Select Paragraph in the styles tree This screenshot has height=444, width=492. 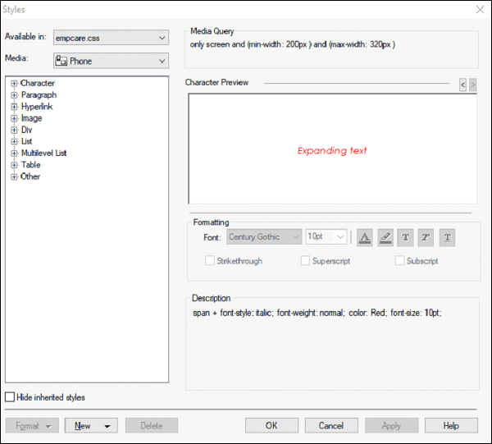click(x=39, y=95)
